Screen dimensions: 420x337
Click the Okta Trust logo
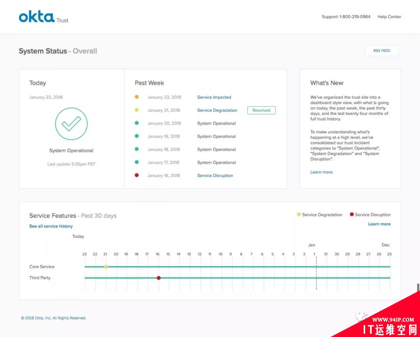(43, 17)
